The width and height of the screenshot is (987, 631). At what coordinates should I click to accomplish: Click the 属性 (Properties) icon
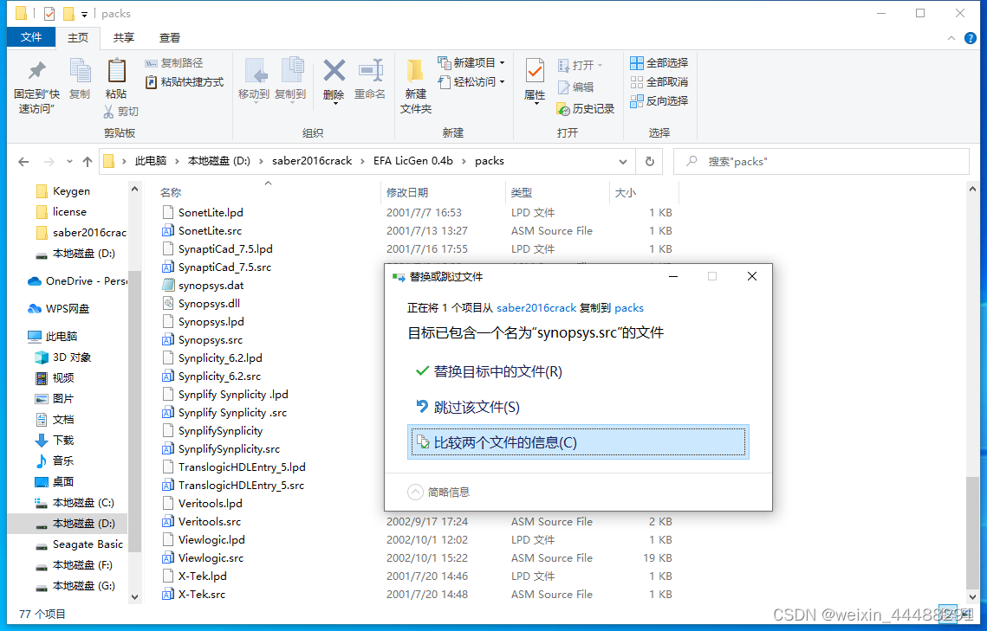534,80
